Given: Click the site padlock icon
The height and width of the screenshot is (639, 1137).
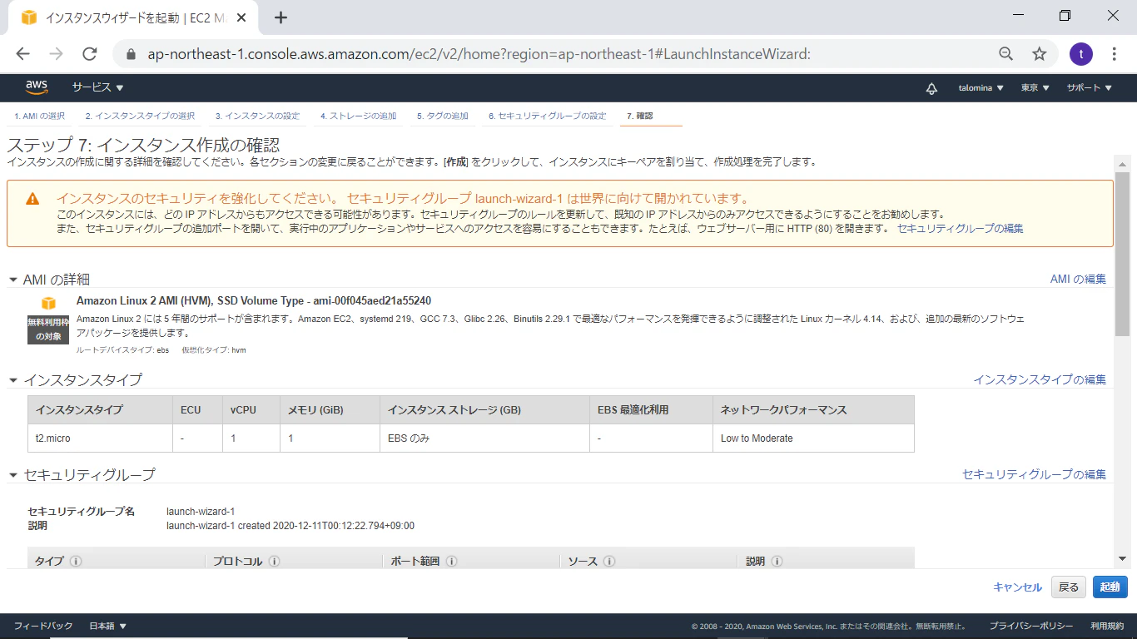Looking at the screenshot, I should coord(131,54).
